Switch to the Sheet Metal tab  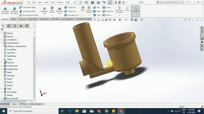[x=33, y=19]
